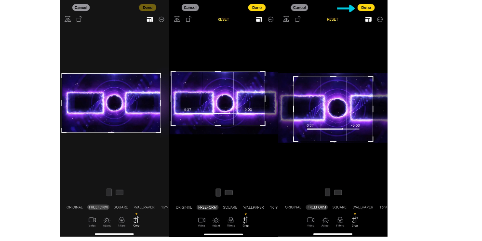The height and width of the screenshot is (241, 482).
Task: Choose portrait orientation in right screenshot
Action: click(x=328, y=192)
